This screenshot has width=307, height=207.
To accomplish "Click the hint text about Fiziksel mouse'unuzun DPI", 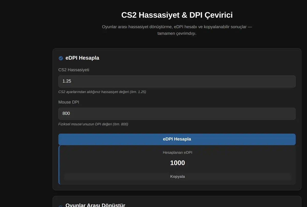I will click(93, 124).
